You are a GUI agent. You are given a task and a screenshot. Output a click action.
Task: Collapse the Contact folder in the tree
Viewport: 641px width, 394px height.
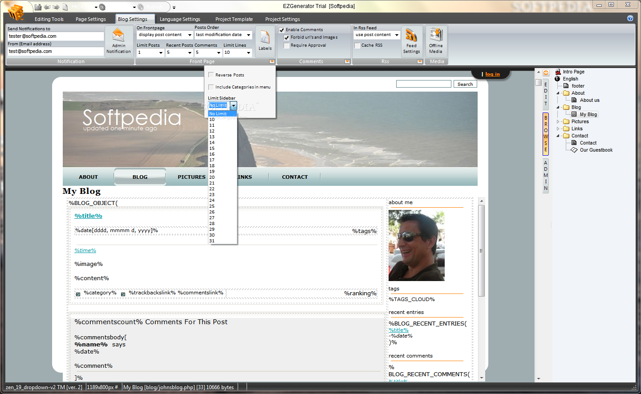click(x=558, y=136)
